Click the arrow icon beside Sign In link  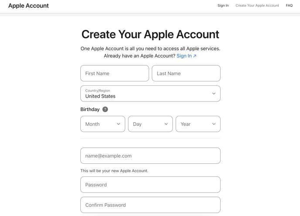coord(195,56)
